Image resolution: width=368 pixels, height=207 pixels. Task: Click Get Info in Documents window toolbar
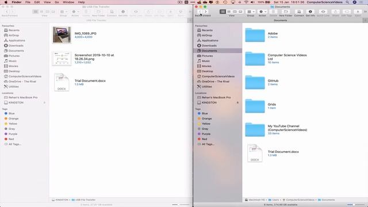coord(310,11)
